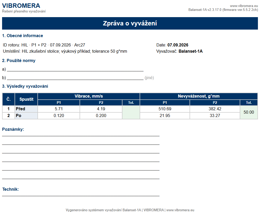
Task: Click the '1. Obecné informace' heading
Action: [22, 36]
